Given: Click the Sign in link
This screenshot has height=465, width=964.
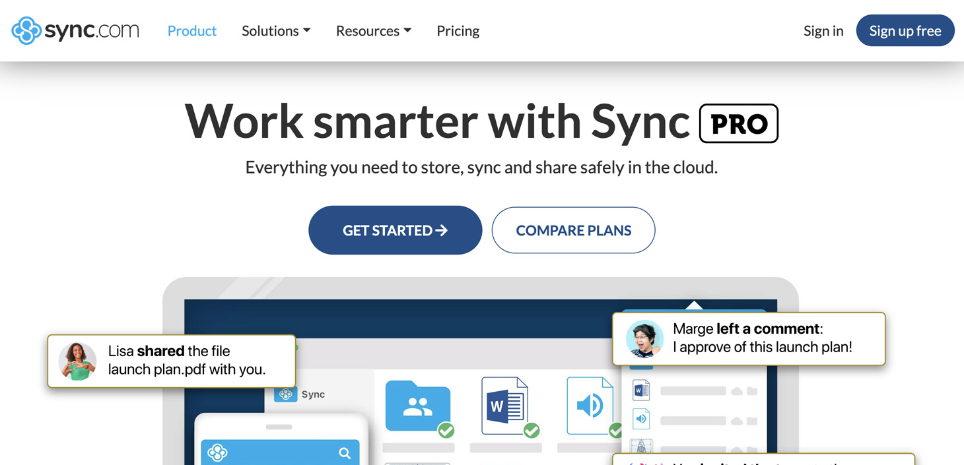Looking at the screenshot, I should (x=823, y=30).
